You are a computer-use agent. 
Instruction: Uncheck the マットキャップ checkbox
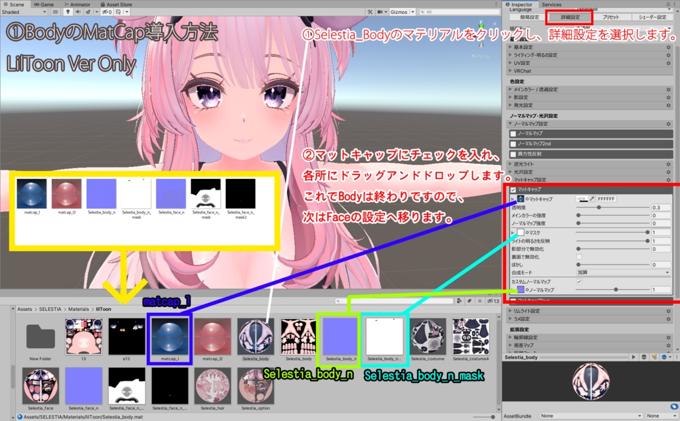click(x=513, y=189)
